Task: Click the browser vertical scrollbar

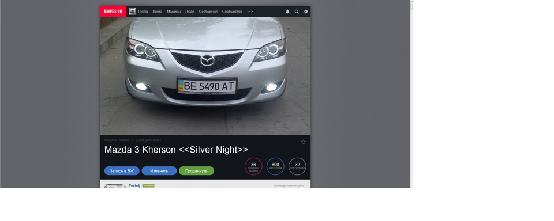Action: pos(411,94)
